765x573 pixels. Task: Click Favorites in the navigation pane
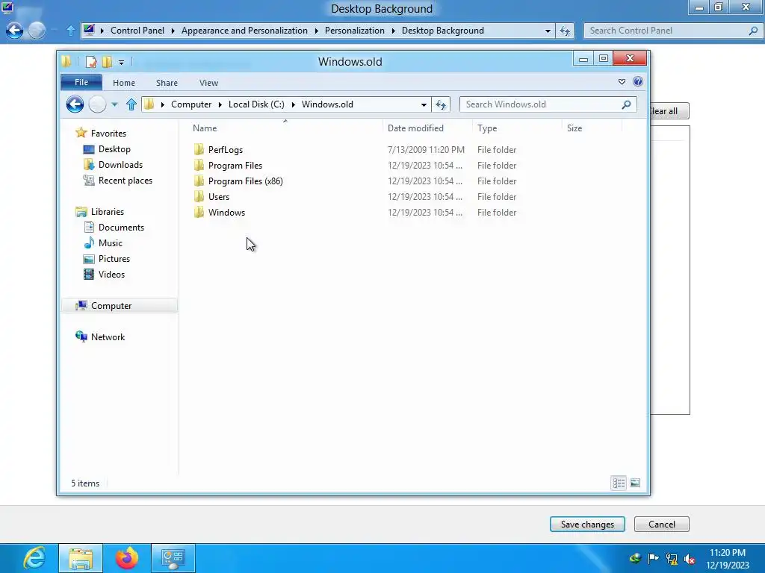108,133
